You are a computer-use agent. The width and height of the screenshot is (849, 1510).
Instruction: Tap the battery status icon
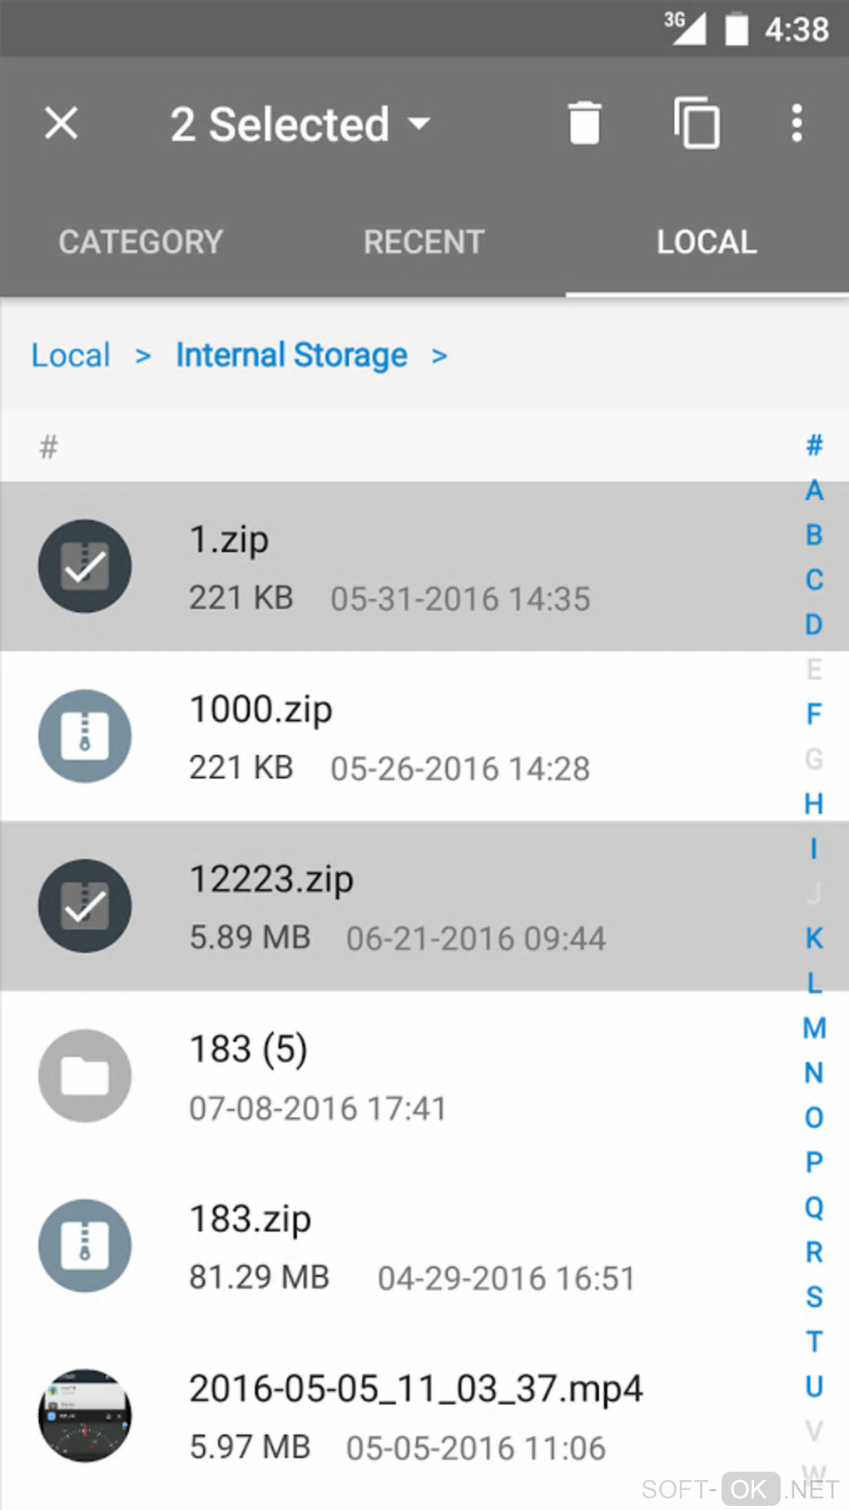(x=737, y=29)
